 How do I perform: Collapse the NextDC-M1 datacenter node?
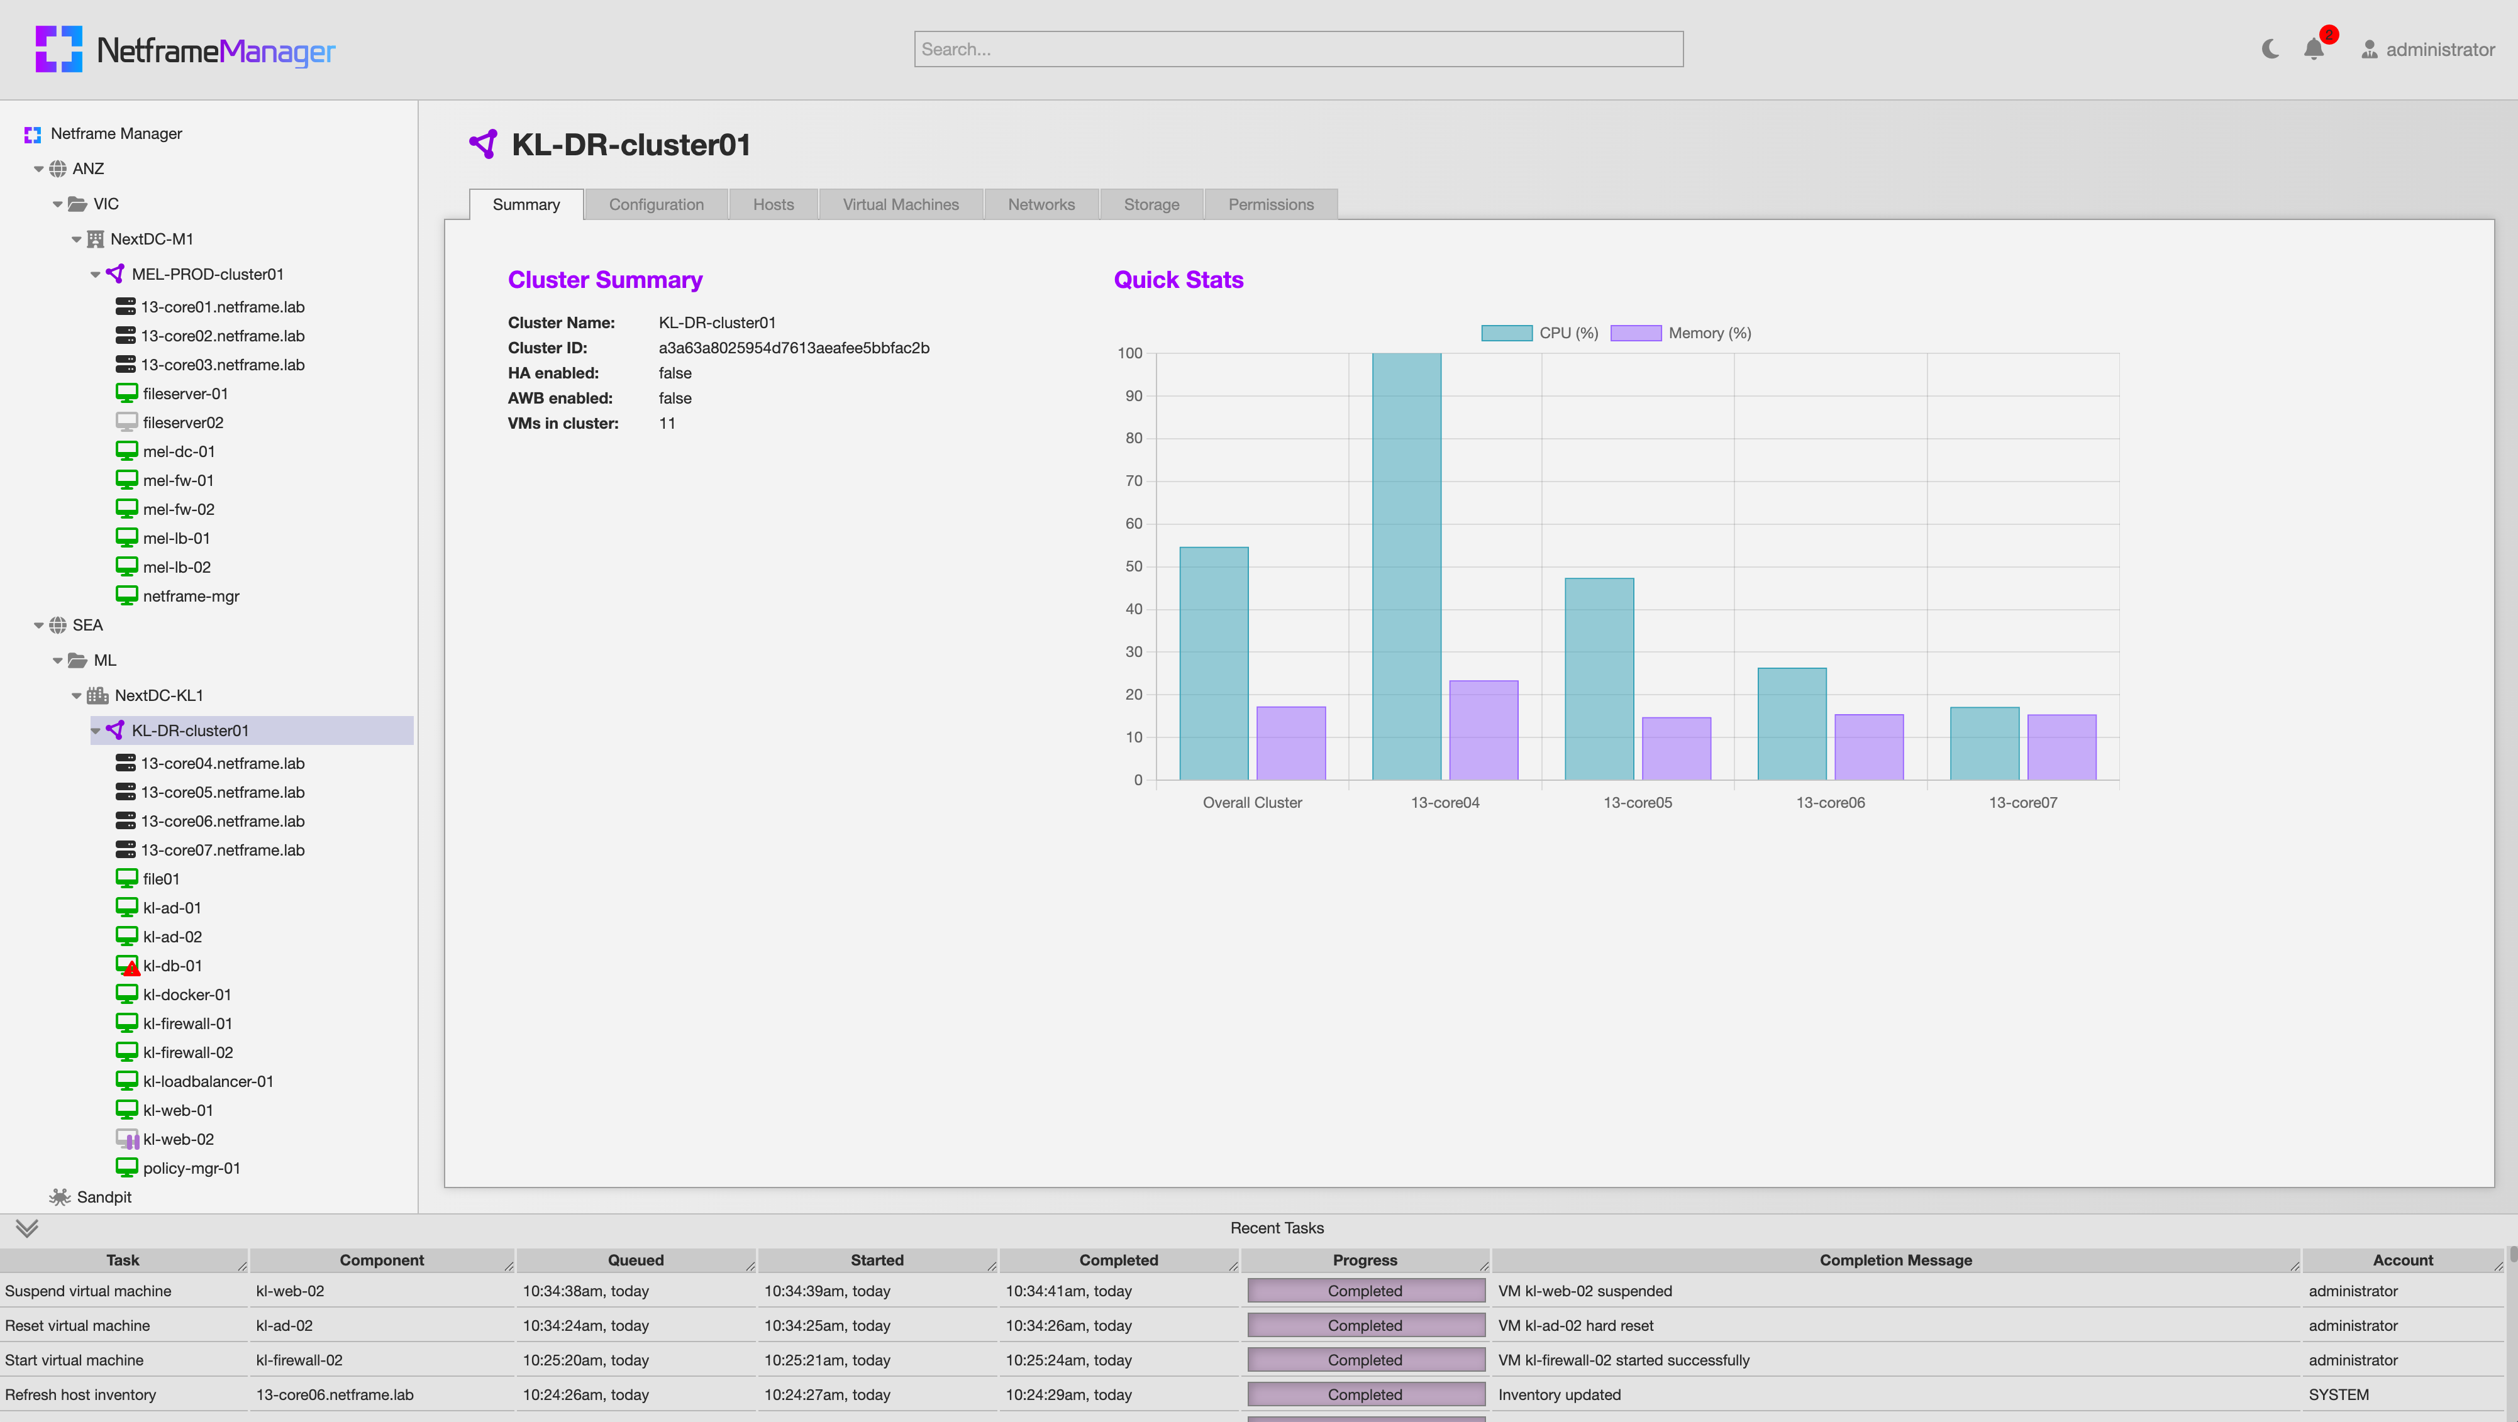point(76,240)
